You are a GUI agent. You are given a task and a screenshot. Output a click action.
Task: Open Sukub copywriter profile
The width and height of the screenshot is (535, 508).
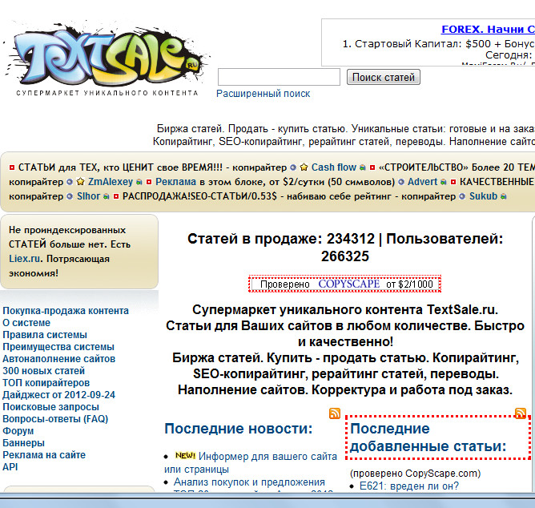(483, 196)
